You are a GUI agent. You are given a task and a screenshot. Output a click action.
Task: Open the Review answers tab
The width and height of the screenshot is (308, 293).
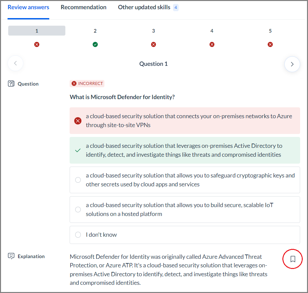click(28, 7)
